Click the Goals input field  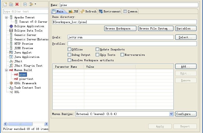[121, 37]
